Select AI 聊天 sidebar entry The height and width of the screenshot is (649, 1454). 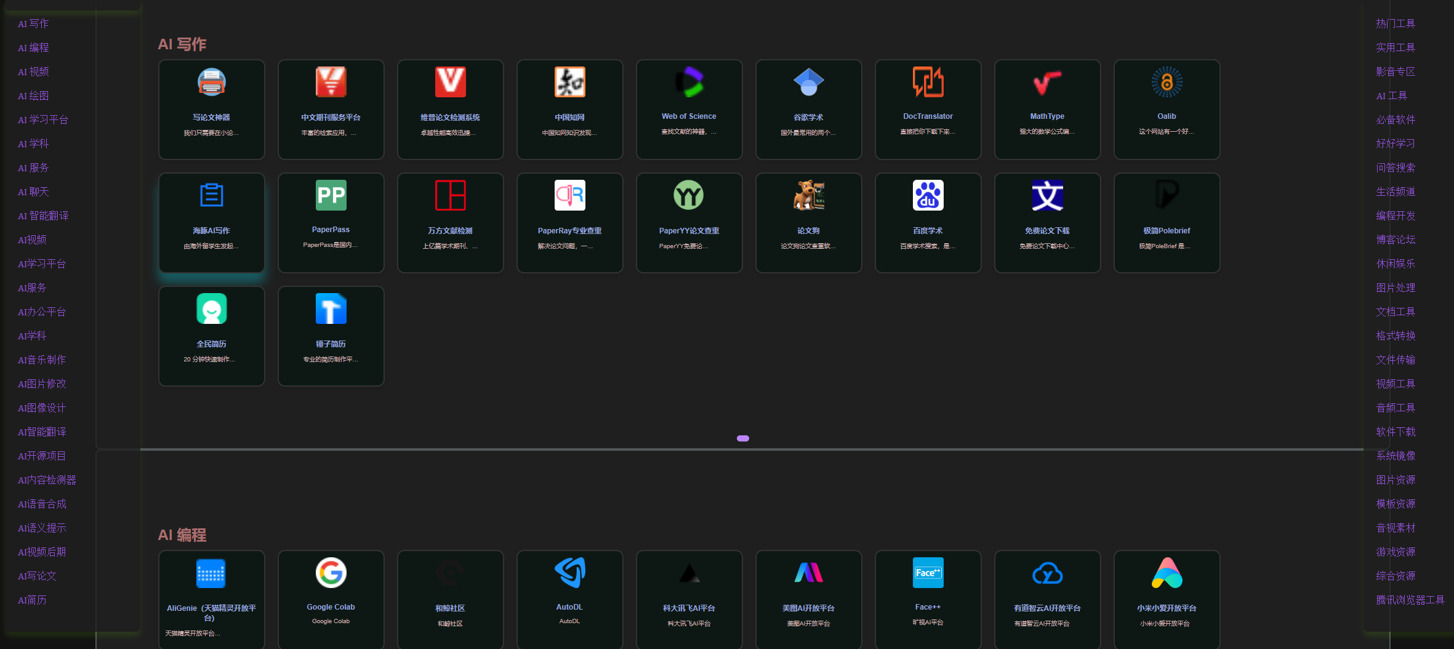pos(33,191)
